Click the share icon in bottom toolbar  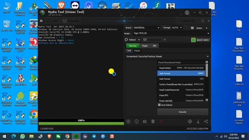pyautogui.click(x=206, y=121)
